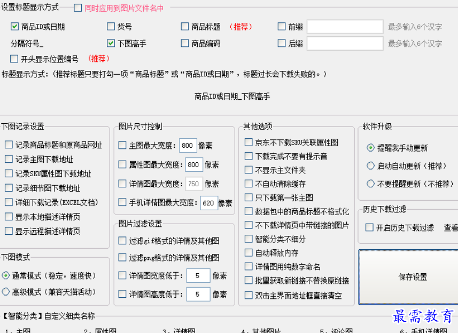
Task: Click the 前缀 text input field
Action: 345,27
